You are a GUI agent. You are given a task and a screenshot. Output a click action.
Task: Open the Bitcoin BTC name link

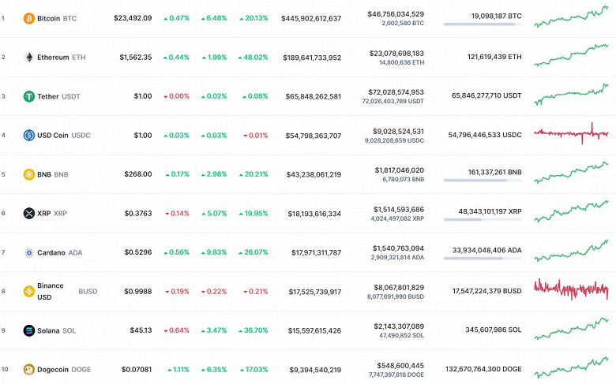pos(57,18)
